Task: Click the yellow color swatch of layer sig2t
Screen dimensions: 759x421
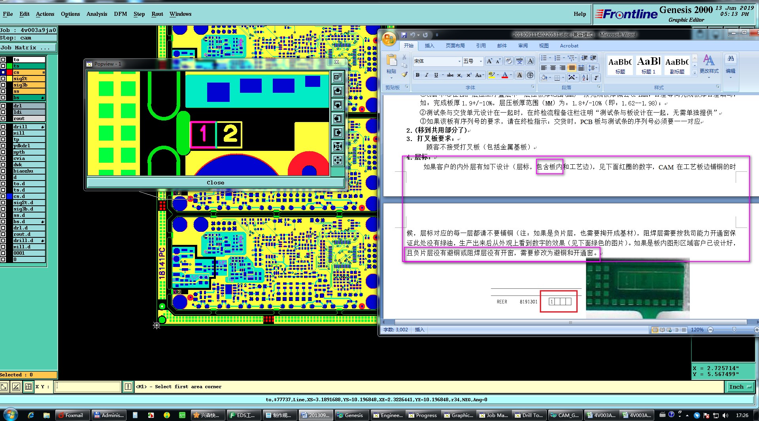Action: [9, 79]
